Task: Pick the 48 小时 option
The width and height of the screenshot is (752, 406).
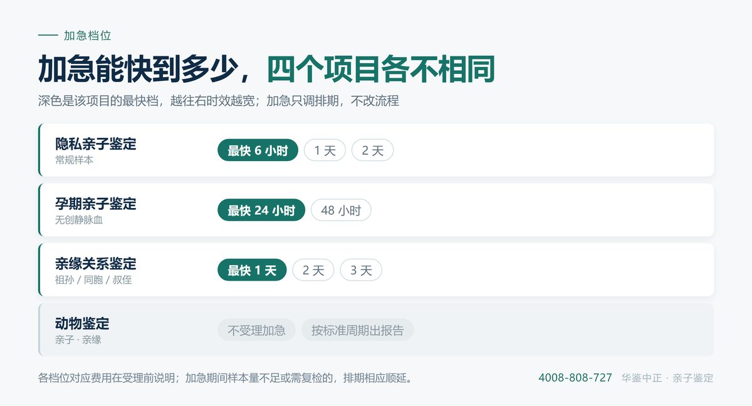Action: 341,211
